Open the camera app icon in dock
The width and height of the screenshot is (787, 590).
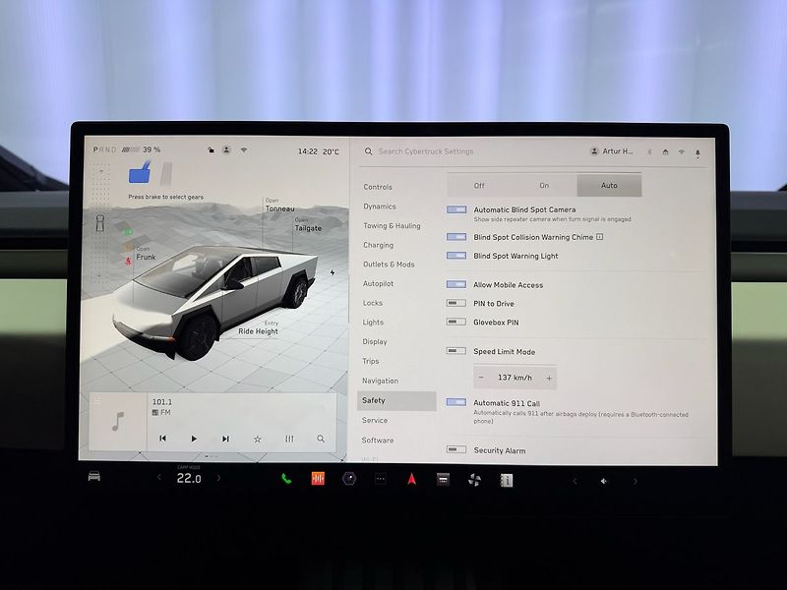349,479
